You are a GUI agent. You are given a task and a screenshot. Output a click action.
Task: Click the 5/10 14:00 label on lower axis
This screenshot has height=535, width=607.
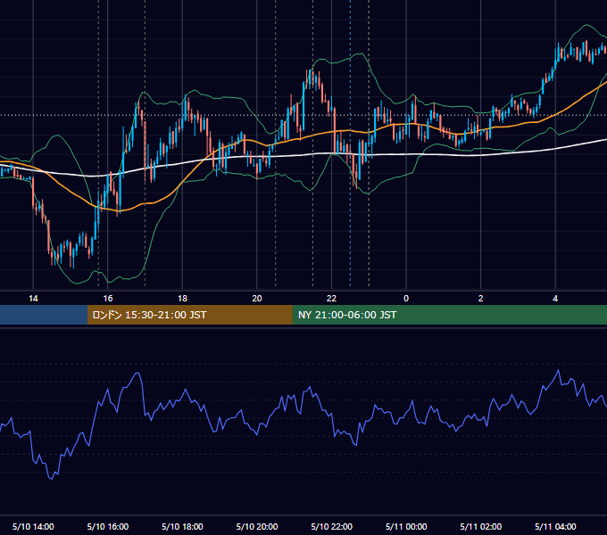click(33, 526)
